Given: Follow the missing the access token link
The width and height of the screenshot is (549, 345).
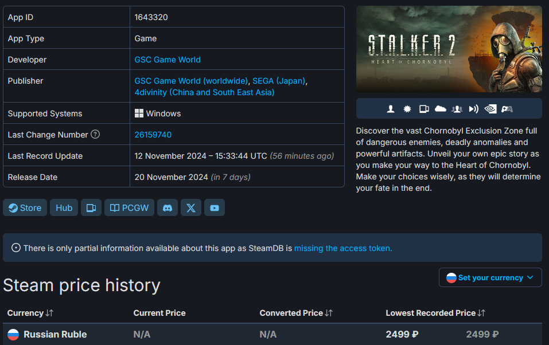Looking at the screenshot, I should (x=343, y=248).
